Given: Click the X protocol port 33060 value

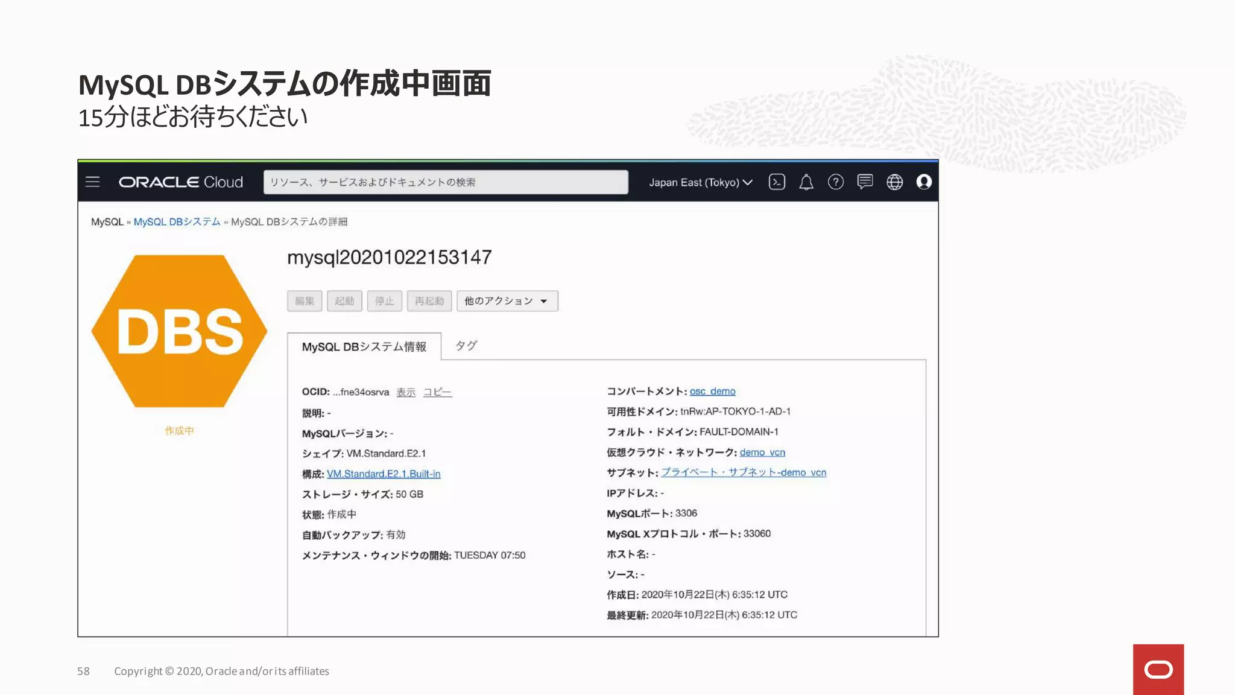Looking at the screenshot, I should (757, 533).
